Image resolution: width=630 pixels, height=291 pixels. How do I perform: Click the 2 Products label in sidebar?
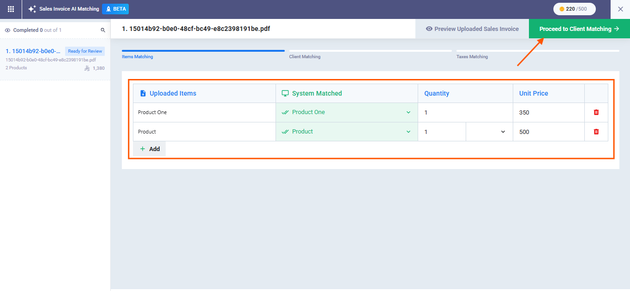[16, 68]
